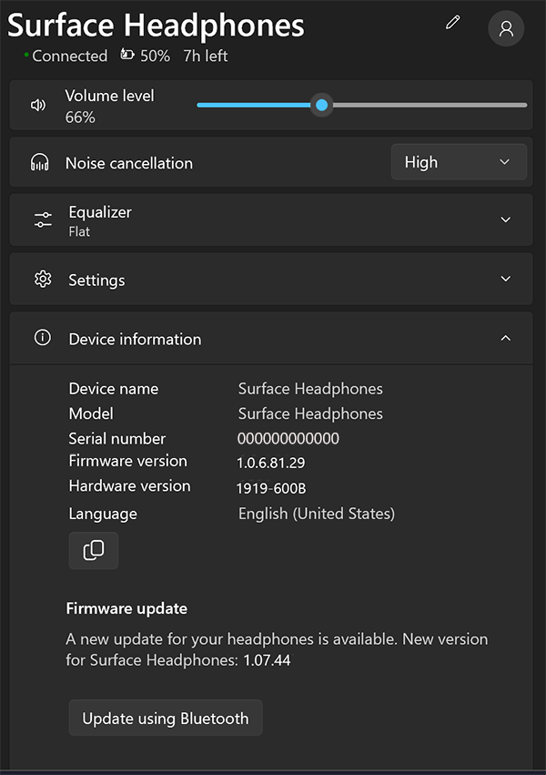Expand the Equalizer section

click(x=505, y=219)
